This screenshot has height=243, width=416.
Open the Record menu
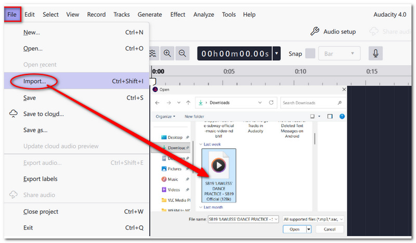click(96, 15)
